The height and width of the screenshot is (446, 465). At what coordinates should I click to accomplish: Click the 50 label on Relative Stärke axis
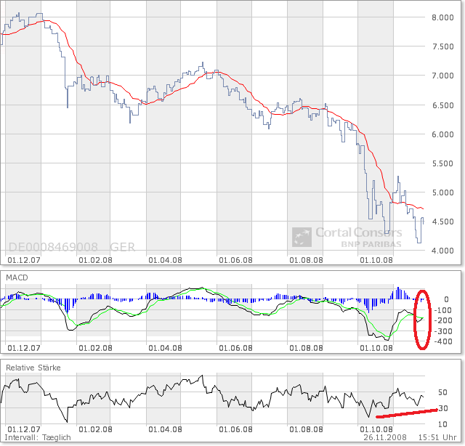tap(442, 392)
